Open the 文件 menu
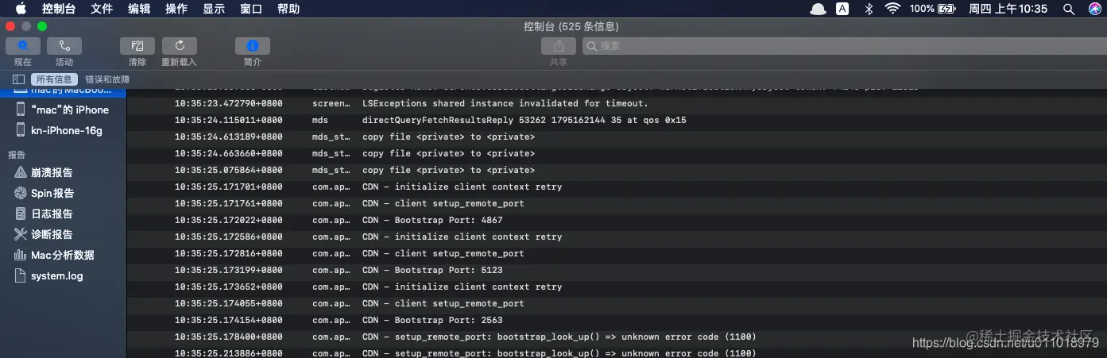The height and width of the screenshot is (358, 1107). (x=102, y=9)
